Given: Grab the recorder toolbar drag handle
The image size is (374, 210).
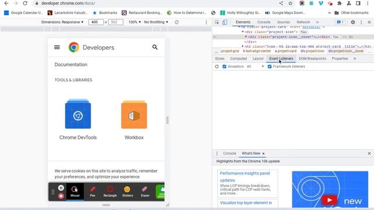Looking at the screenshot, I should pyautogui.click(x=53, y=192).
